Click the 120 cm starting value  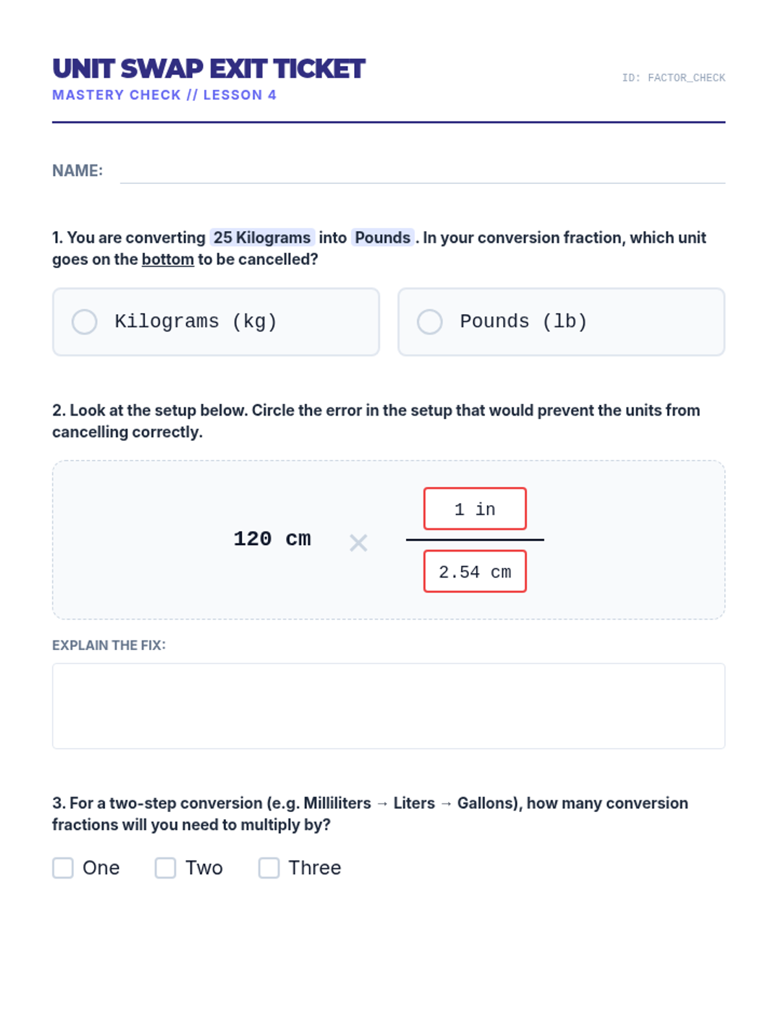click(272, 539)
